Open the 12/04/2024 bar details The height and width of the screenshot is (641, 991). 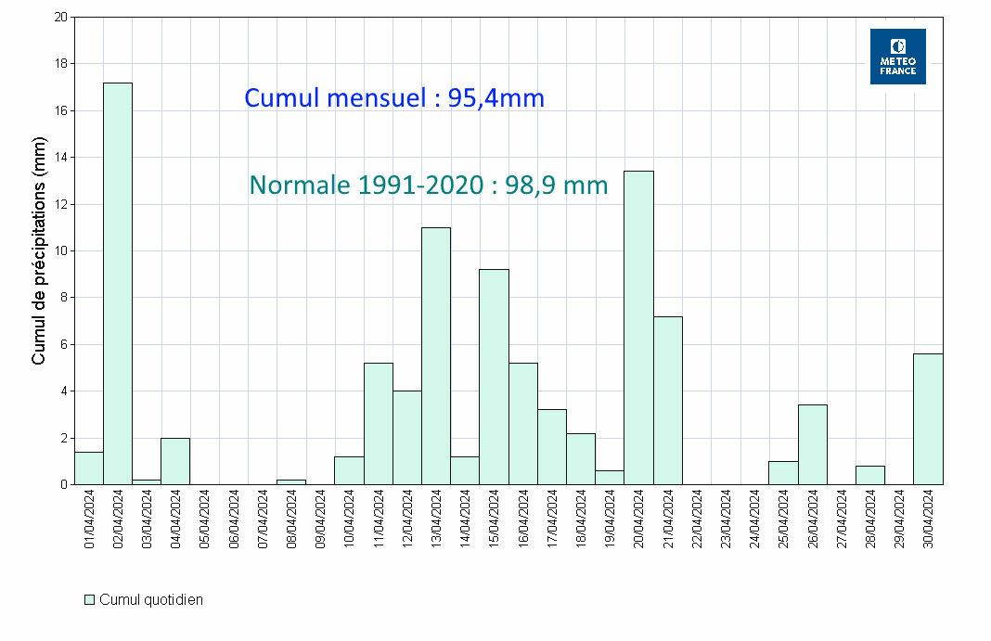407,436
